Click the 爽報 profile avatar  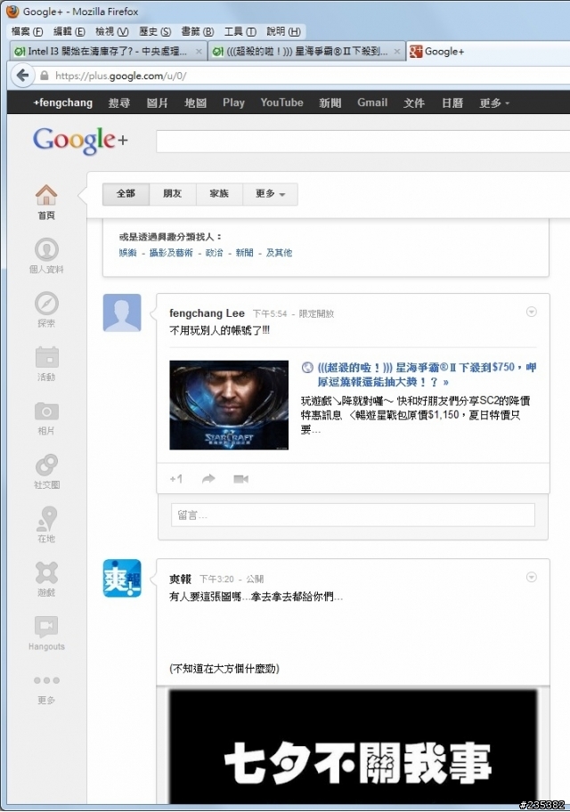(122, 578)
